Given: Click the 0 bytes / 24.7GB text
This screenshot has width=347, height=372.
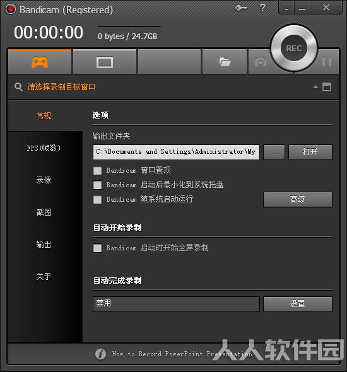Looking at the screenshot, I should click(127, 37).
